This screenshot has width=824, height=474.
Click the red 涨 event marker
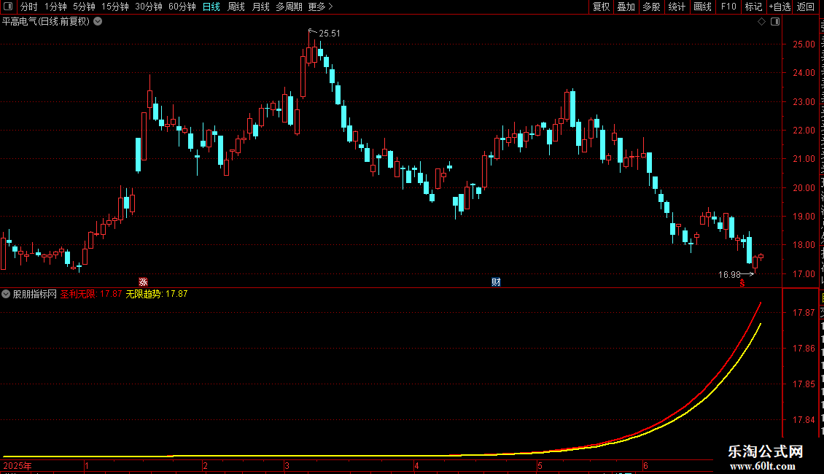click(143, 282)
